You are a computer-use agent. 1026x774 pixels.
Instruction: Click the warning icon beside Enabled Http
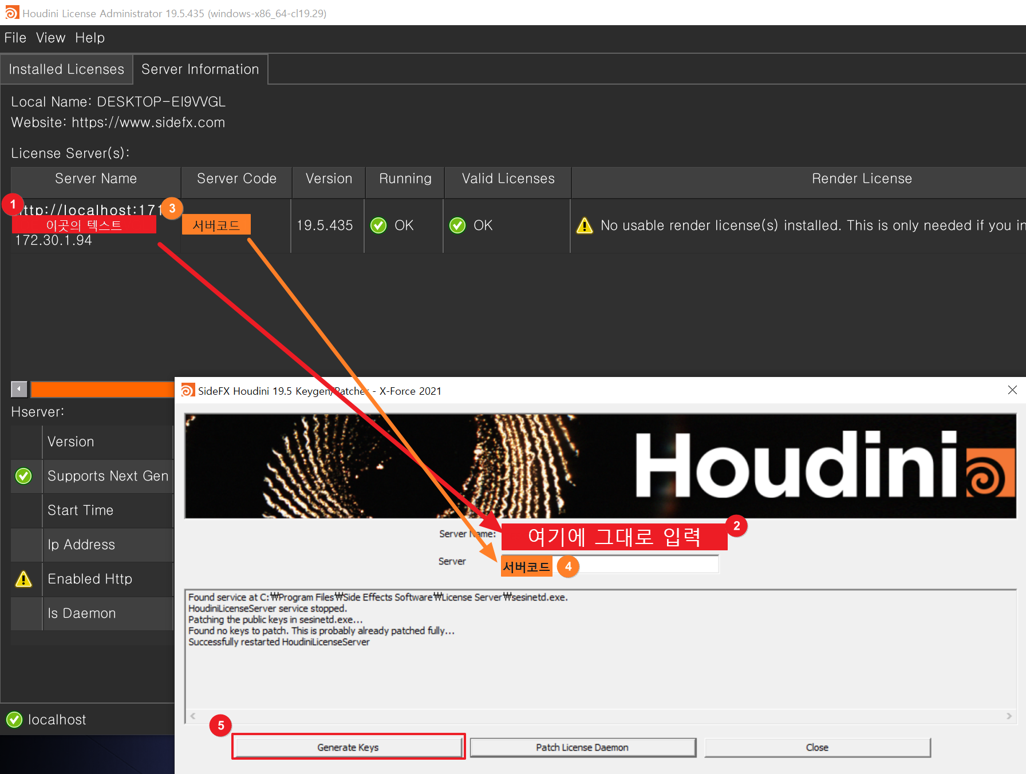pos(23,579)
